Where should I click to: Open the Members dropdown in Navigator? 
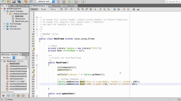click(x=8, y=58)
